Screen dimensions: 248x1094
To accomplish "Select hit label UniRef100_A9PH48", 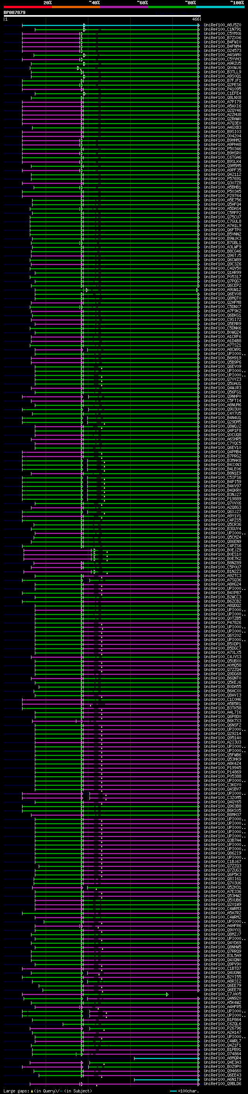I will point(222,144).
